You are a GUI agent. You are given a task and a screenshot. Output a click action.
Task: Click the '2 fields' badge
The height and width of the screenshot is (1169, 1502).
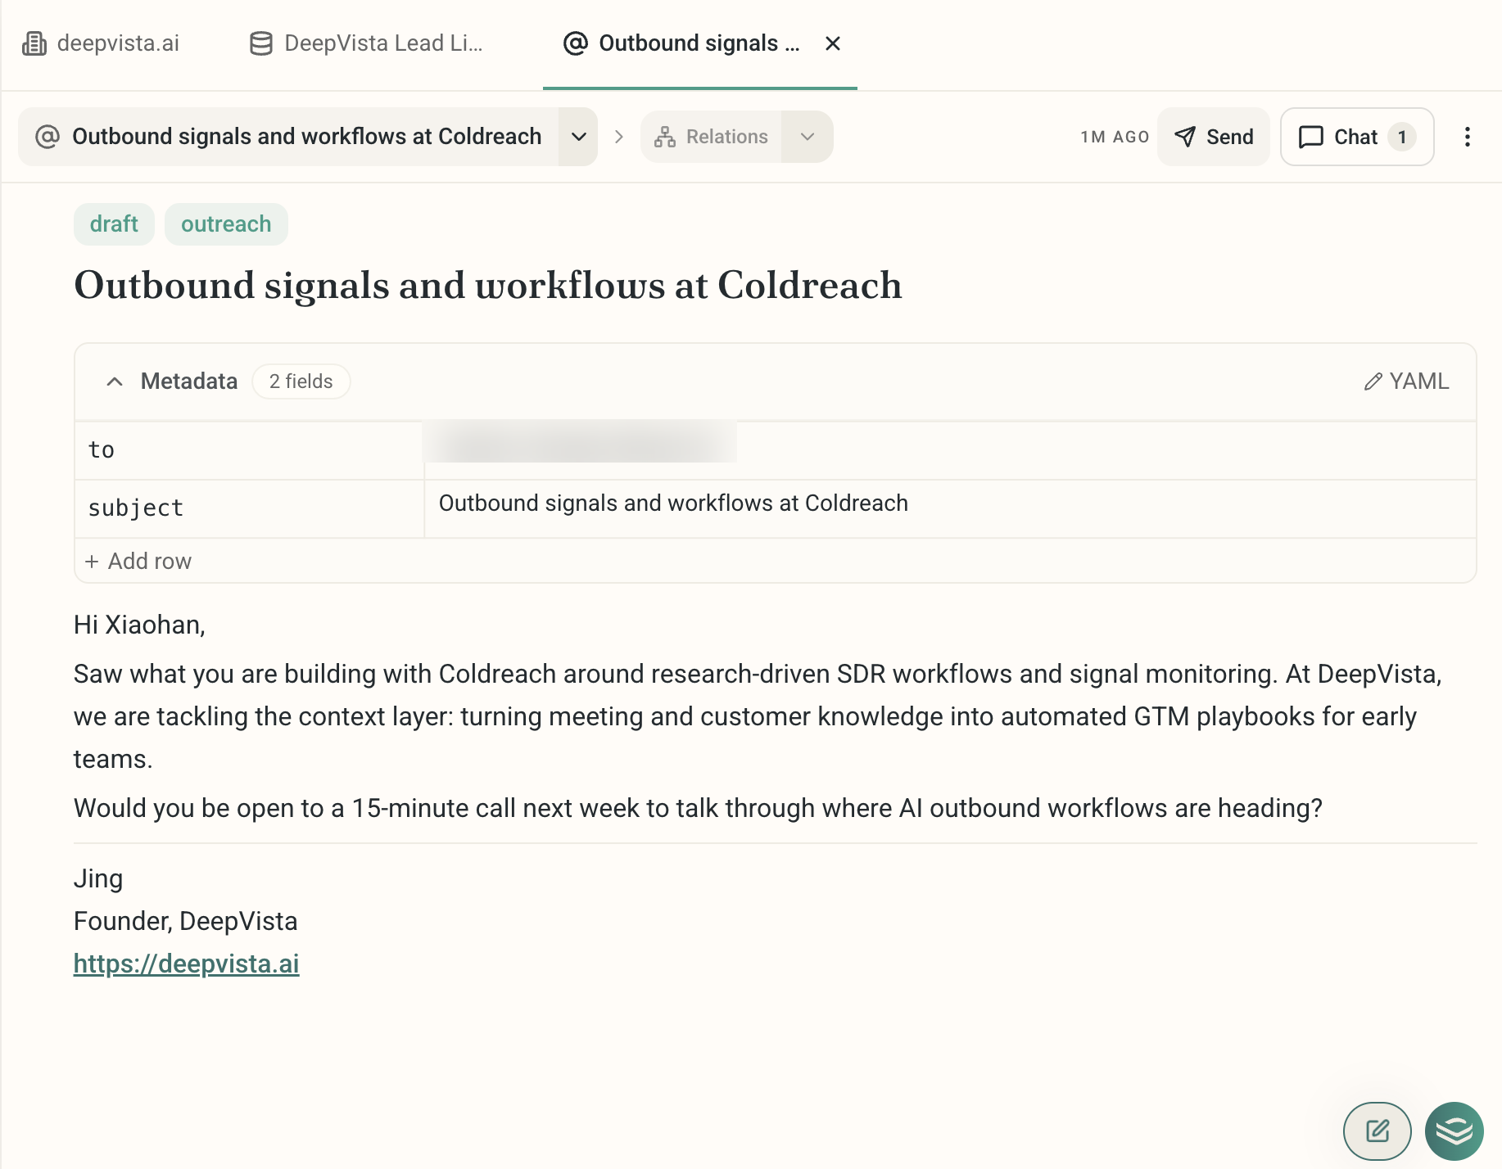(301, 381)
